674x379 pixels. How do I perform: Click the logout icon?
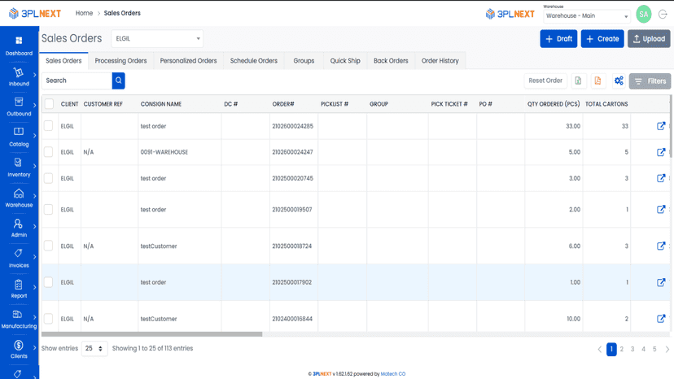coord(663,14)
